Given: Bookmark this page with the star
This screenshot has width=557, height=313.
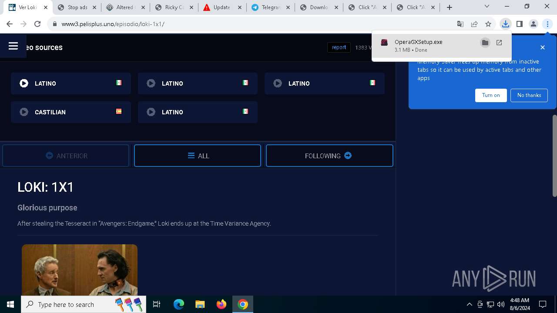Looking at the screenshot, I should coord(488,24).
